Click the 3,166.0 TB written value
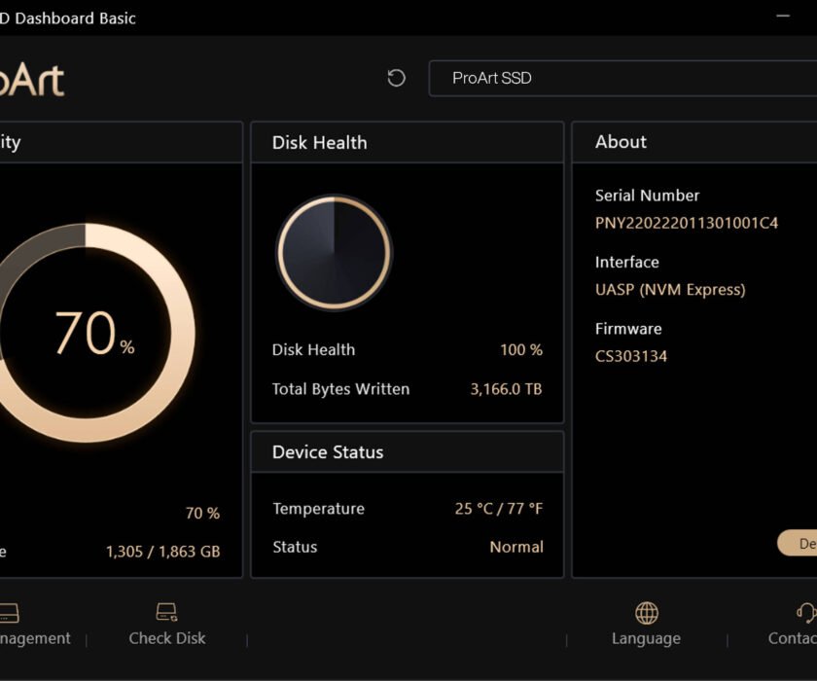Screen dimensions: 817x681 click(506, 389)
